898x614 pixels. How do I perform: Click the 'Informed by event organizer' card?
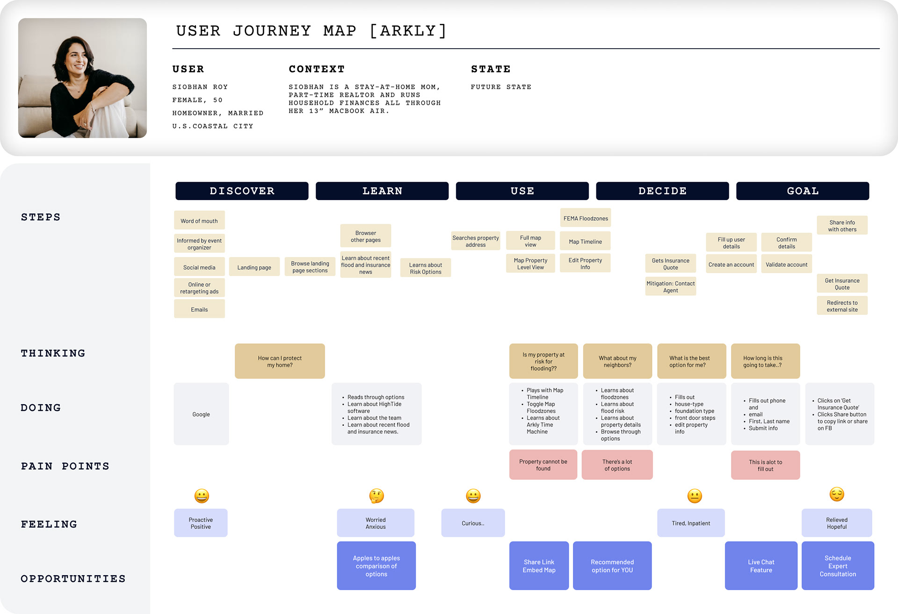pos(199,244)
